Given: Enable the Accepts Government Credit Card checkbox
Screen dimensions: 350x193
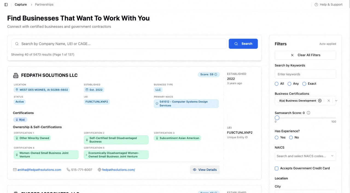Looking at the screenshot, I should tap(276, 168).
